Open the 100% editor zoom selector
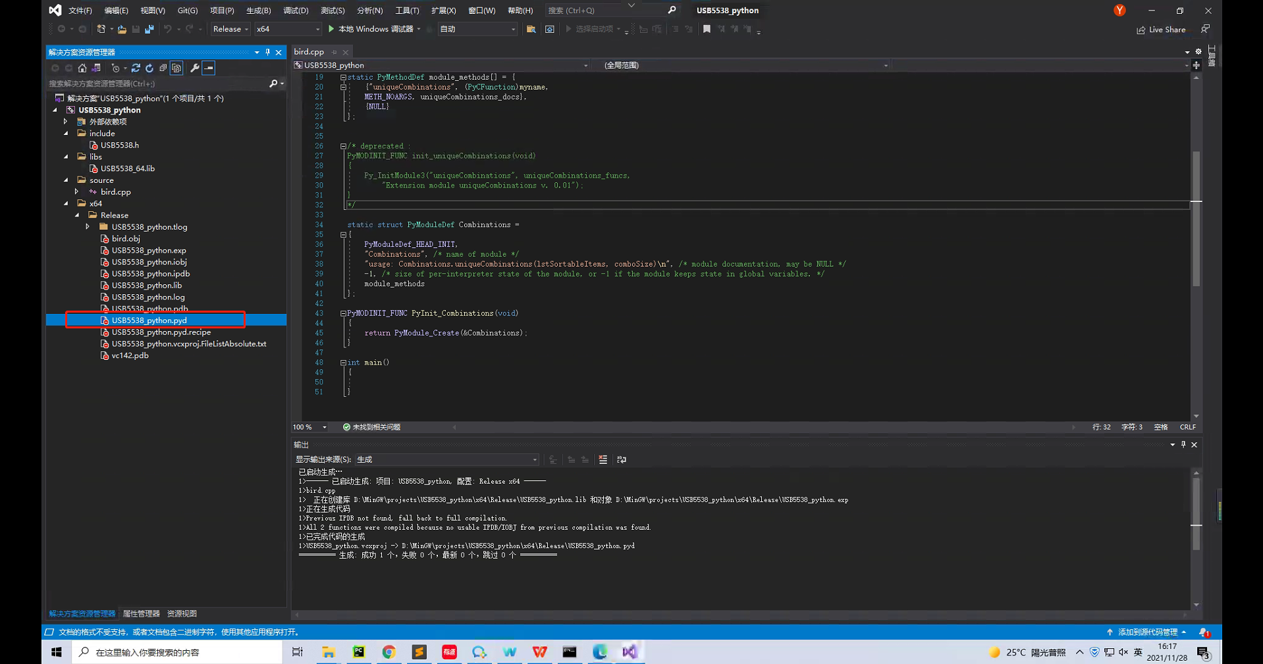This screenshot has height=664, width=1263. click(309, 426)
